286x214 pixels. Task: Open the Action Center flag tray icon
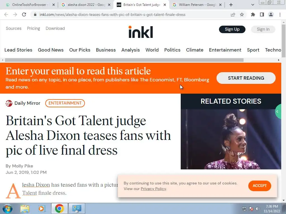[x=251, y=209]
